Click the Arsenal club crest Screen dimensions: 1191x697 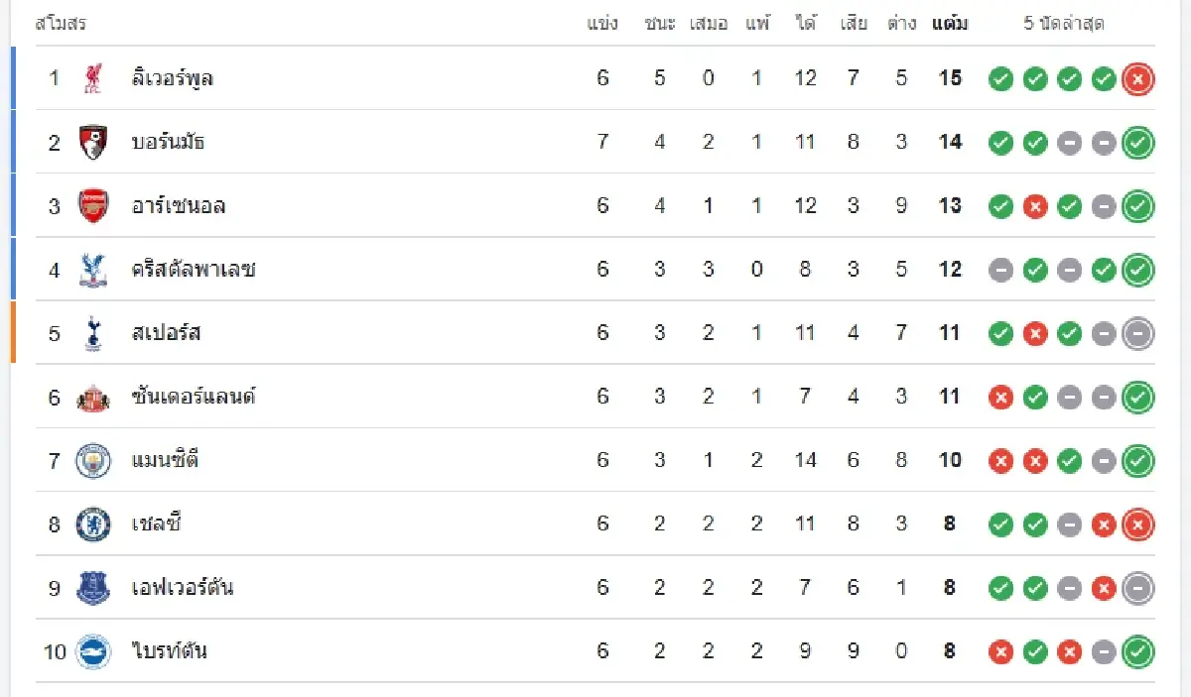(93, 205)
